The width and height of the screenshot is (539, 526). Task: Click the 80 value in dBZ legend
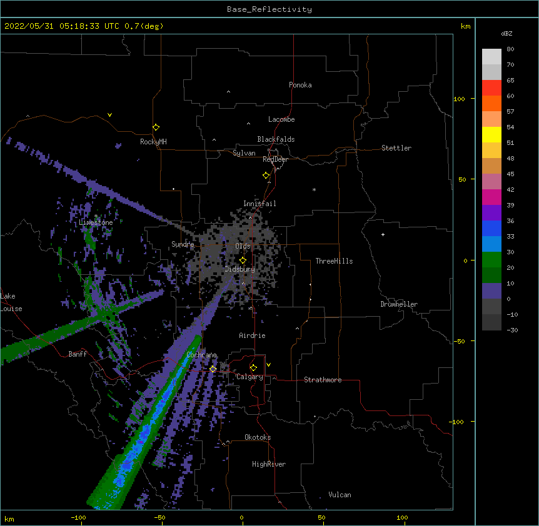[510, 49]
